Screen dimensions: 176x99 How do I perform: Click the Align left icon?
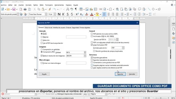104,14
